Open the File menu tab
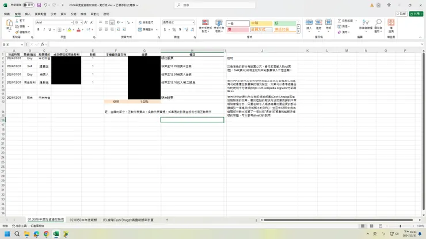This screenshot has width=426, height=239. pos(7,14)
